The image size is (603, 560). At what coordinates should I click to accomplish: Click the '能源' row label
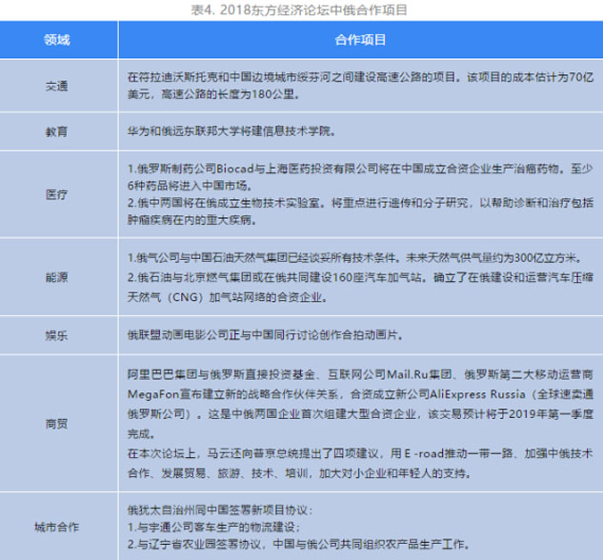57,277
